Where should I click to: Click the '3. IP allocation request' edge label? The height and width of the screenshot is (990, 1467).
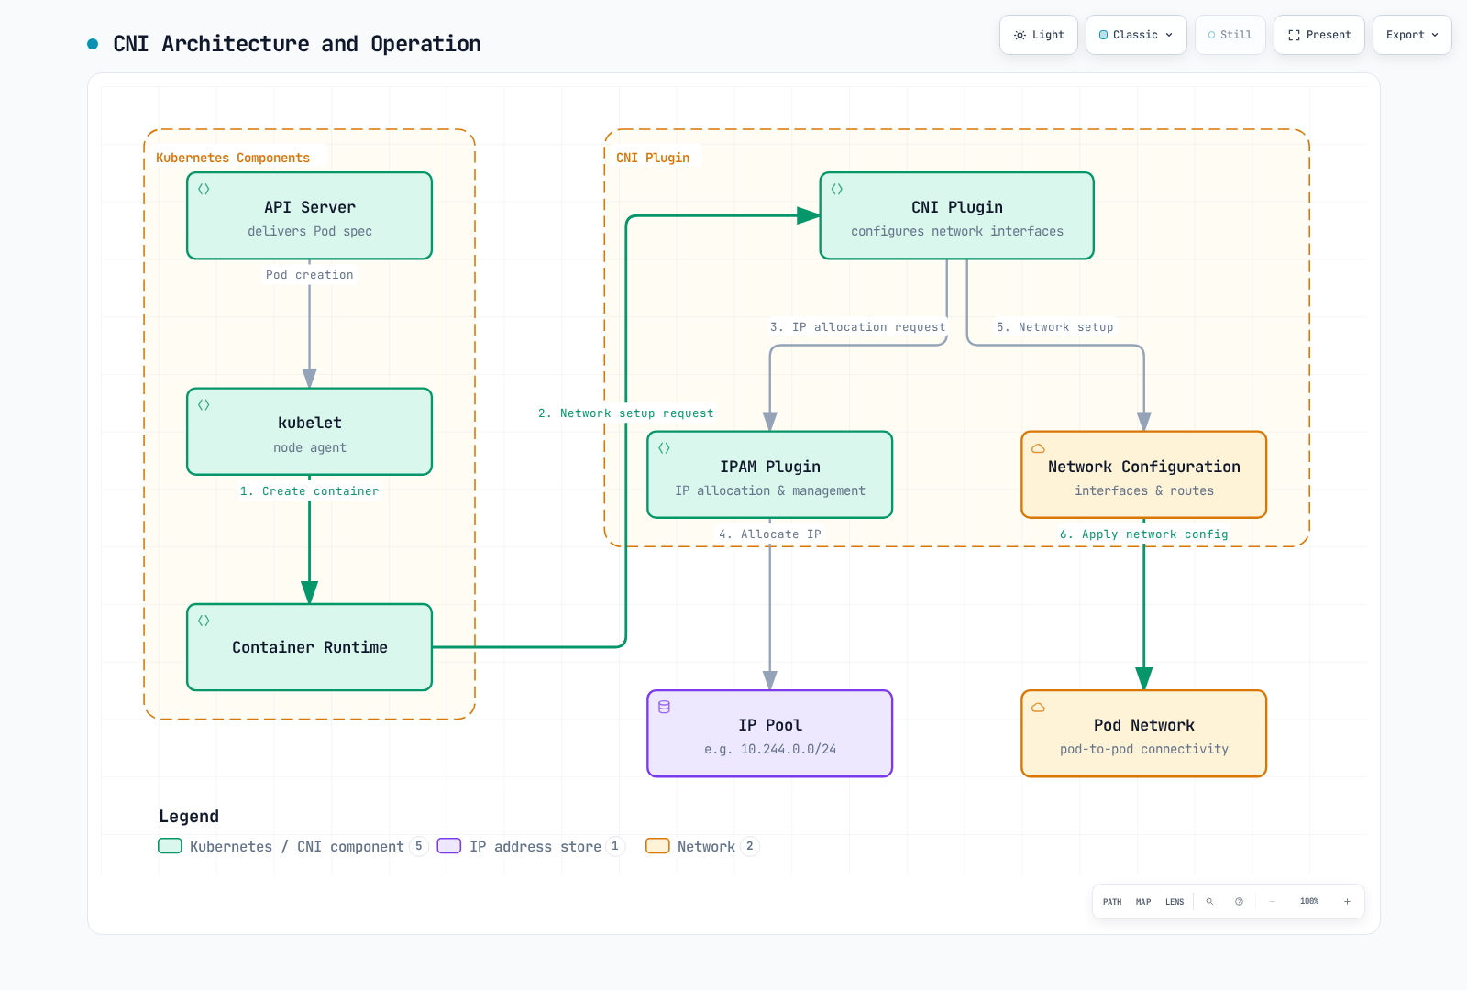pos(857,327)
